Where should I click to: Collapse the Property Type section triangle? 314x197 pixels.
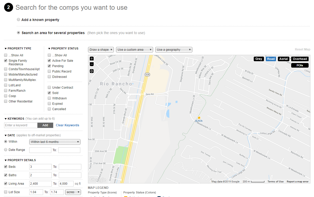pyautogui.click(x=6, y=48)
